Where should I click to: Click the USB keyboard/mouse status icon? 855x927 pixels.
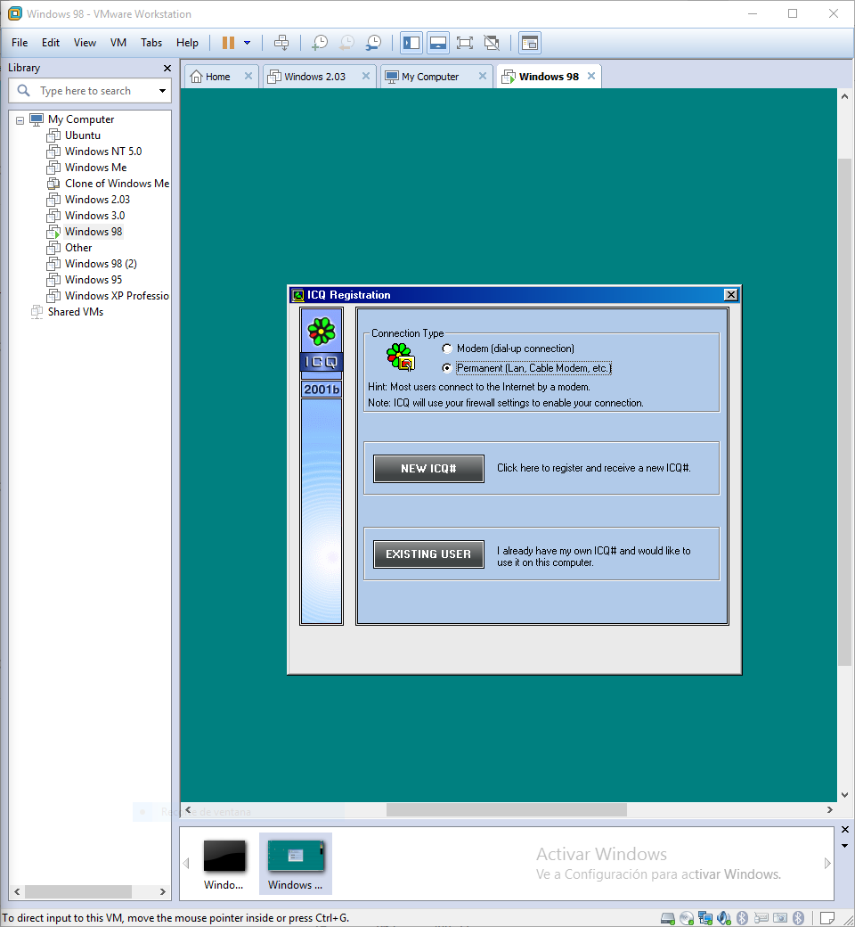(761, 918)
